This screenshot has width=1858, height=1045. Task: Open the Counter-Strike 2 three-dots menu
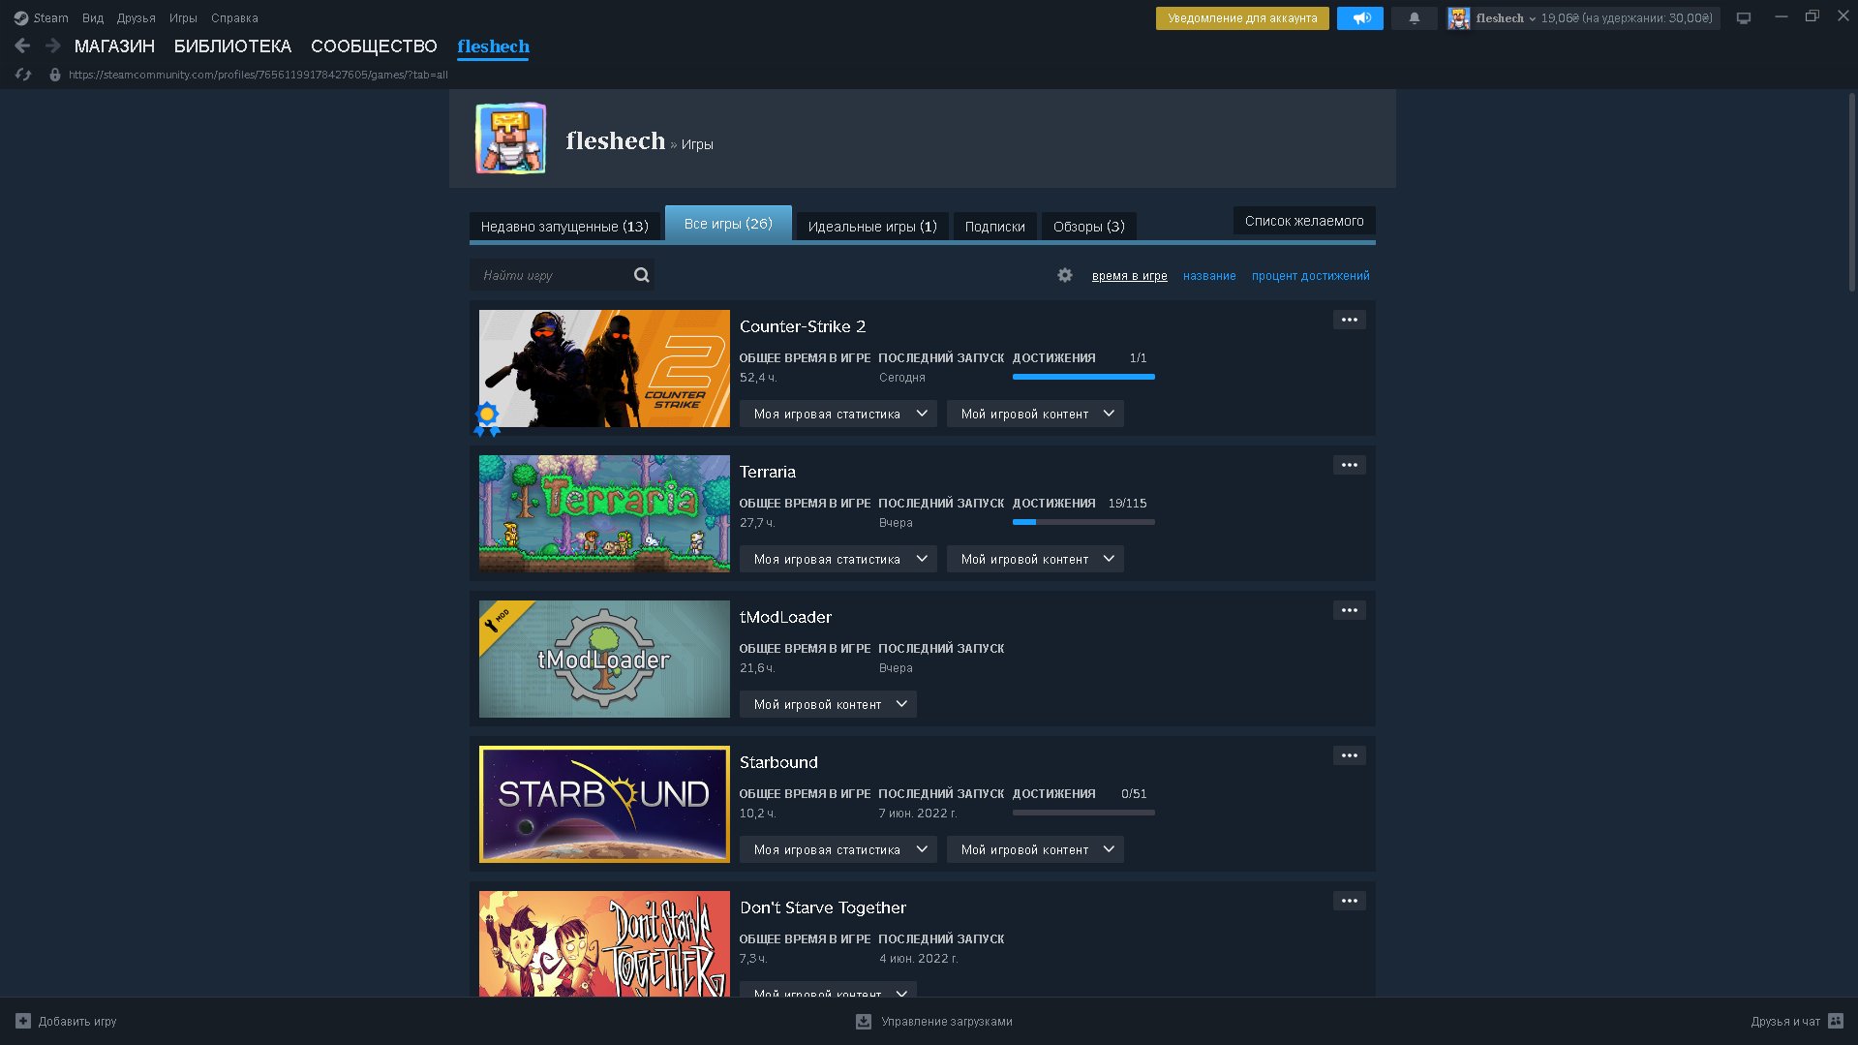(1349, 320)
